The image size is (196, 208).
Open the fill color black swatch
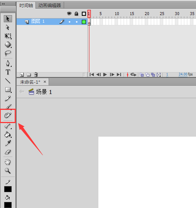pyautogui.click(x=8, y=205)
